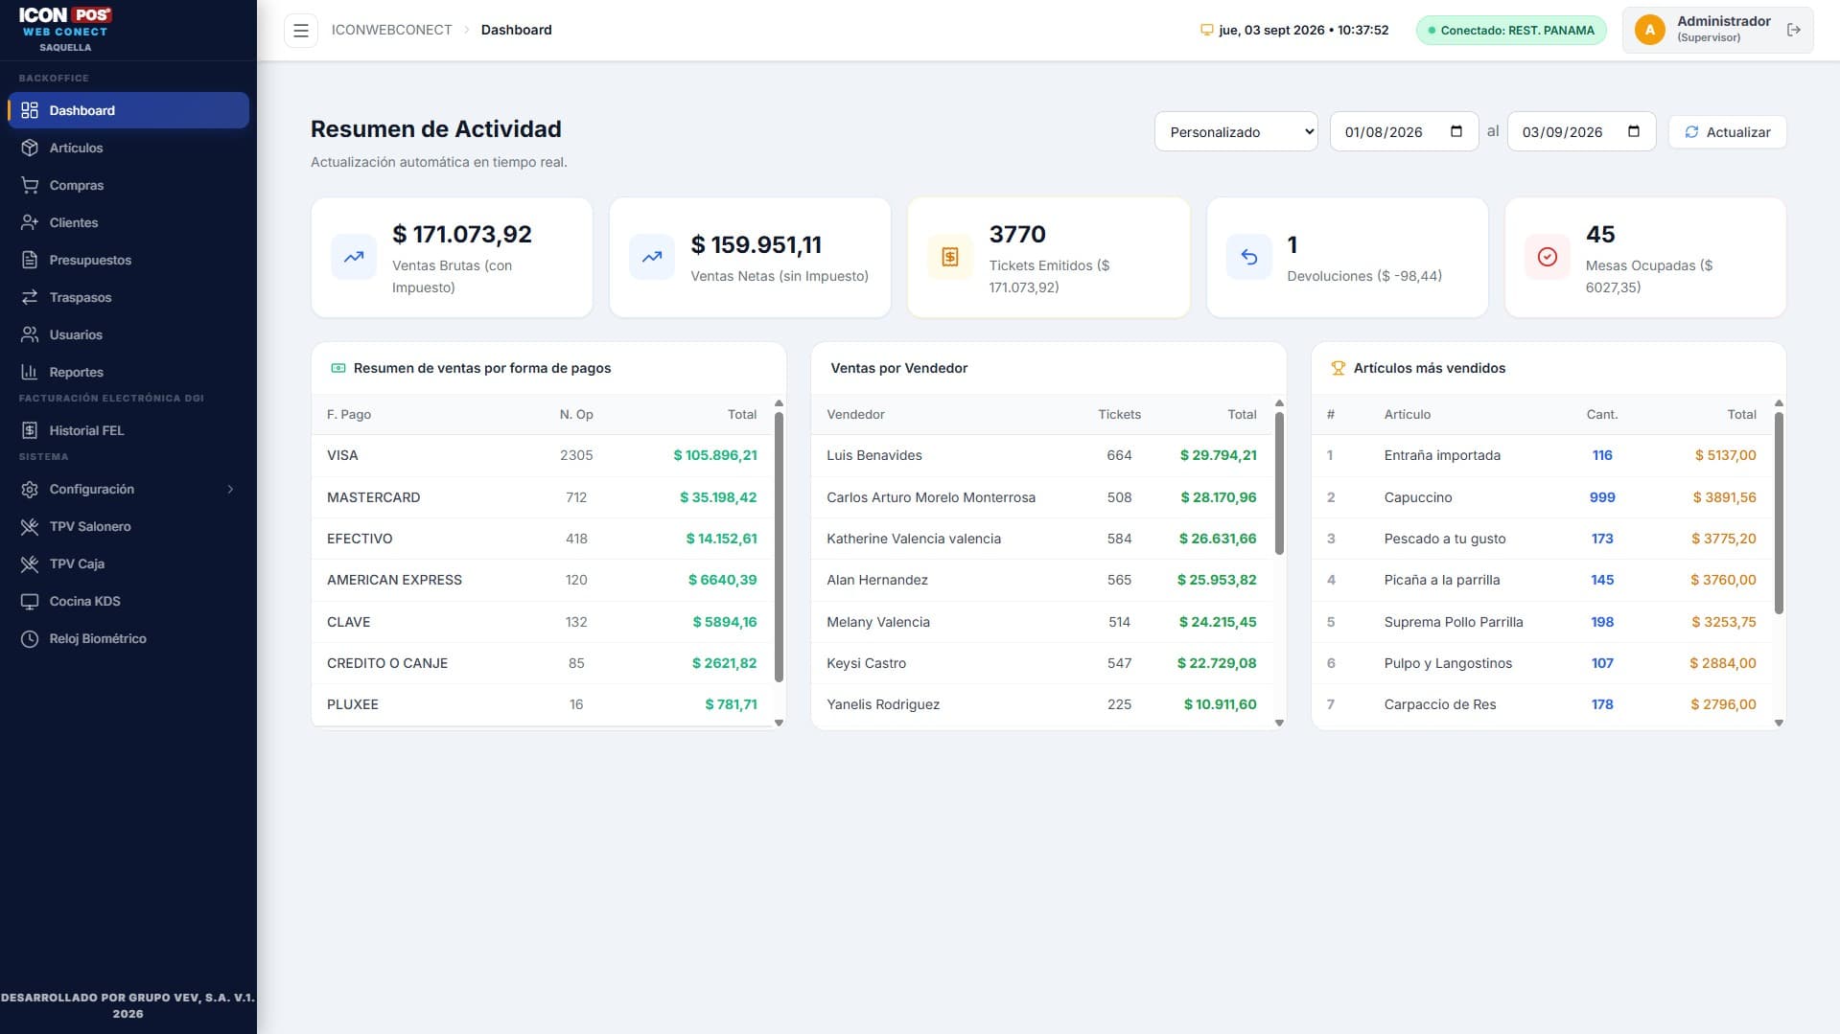1840x1034 pixels.
Task: Click the VISA total $ 105.896,21
Action: point(714,455)
